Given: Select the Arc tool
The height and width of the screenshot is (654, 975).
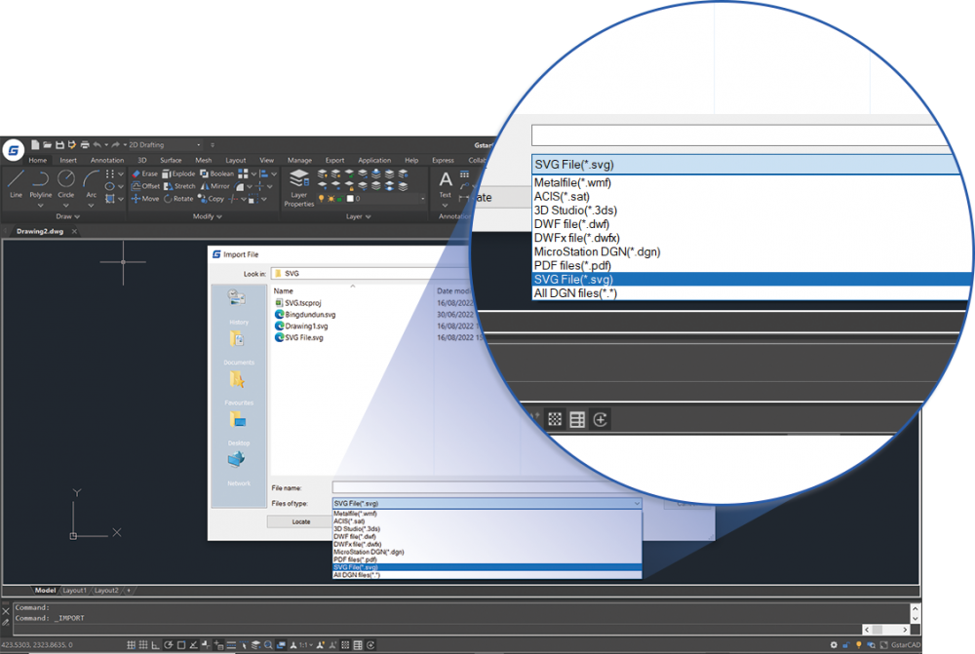Looking at the screenshot, I should pos(92,184).
